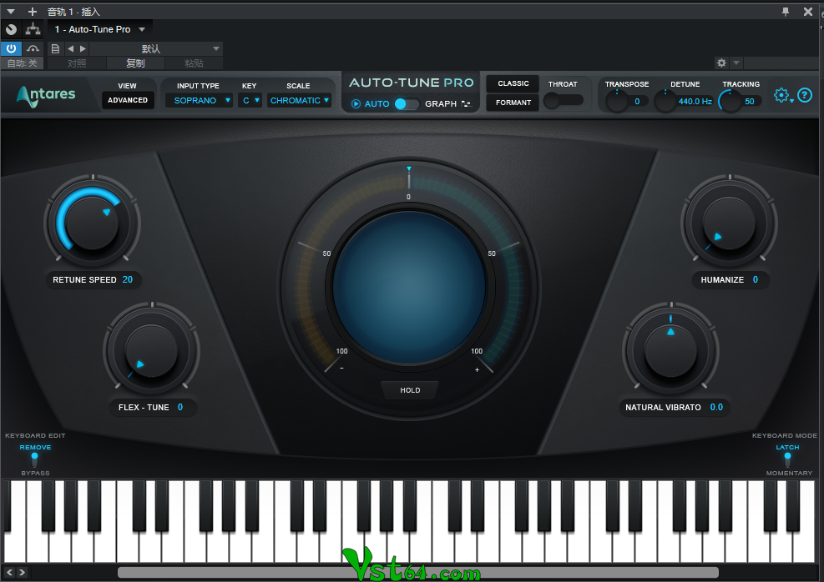The height and width of the screenshot is (582, 824).
Task: Click the 复制 copy button
Action: [x=135, y=63]
